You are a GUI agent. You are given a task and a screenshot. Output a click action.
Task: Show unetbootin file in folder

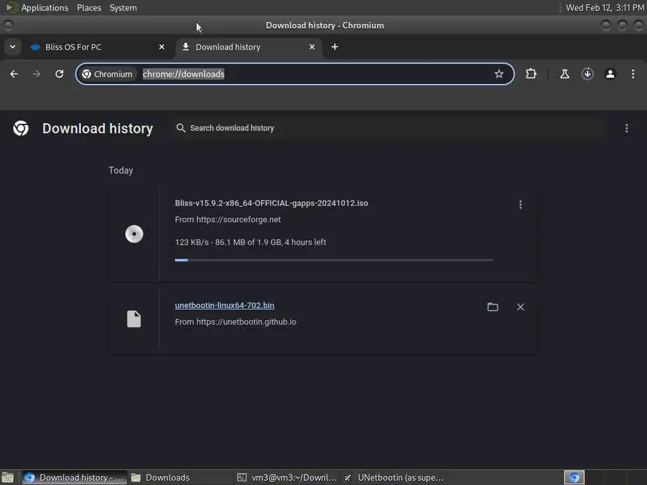click(x=493, y=307)
